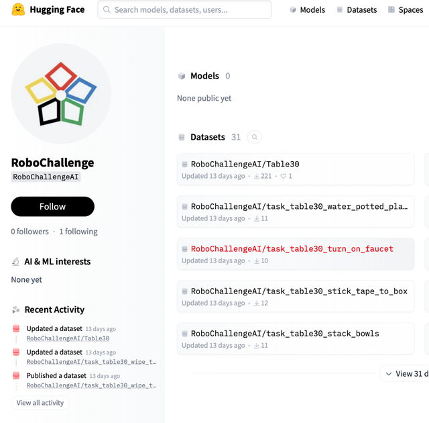Click the dataset icon beside stack_bowls entry

point(185,334)
